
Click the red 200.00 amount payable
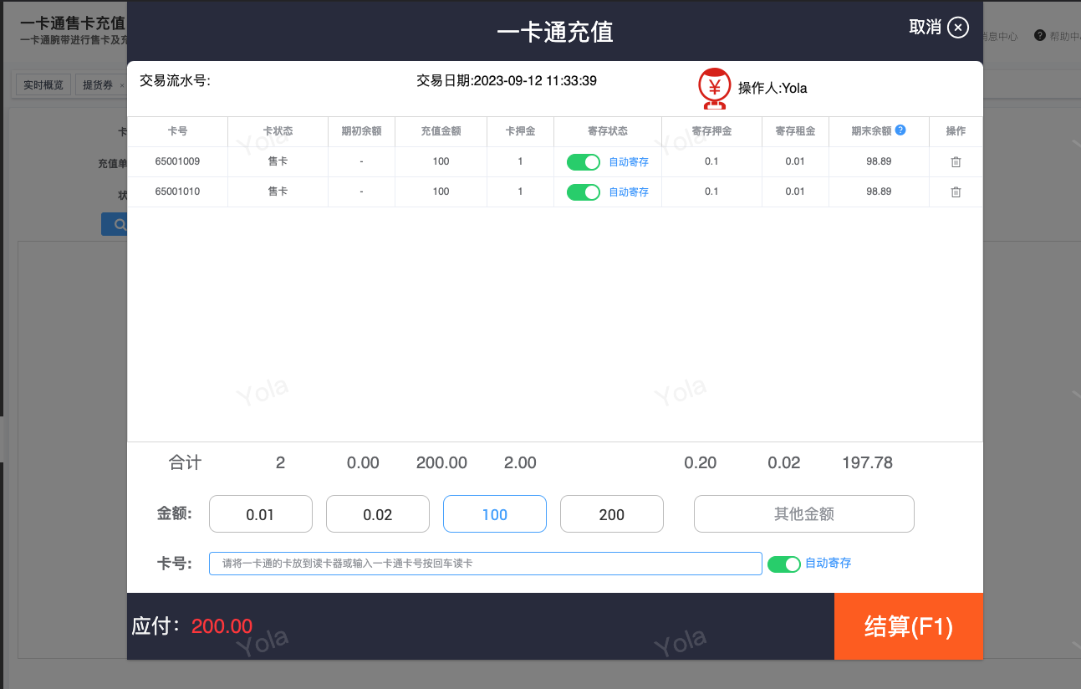tap(222, 626)
